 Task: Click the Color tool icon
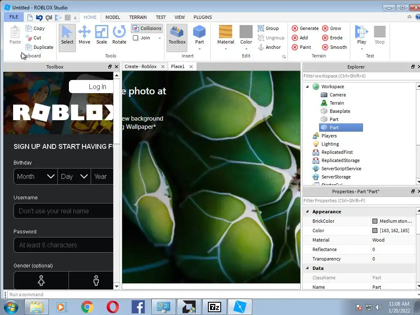[246, 32]
